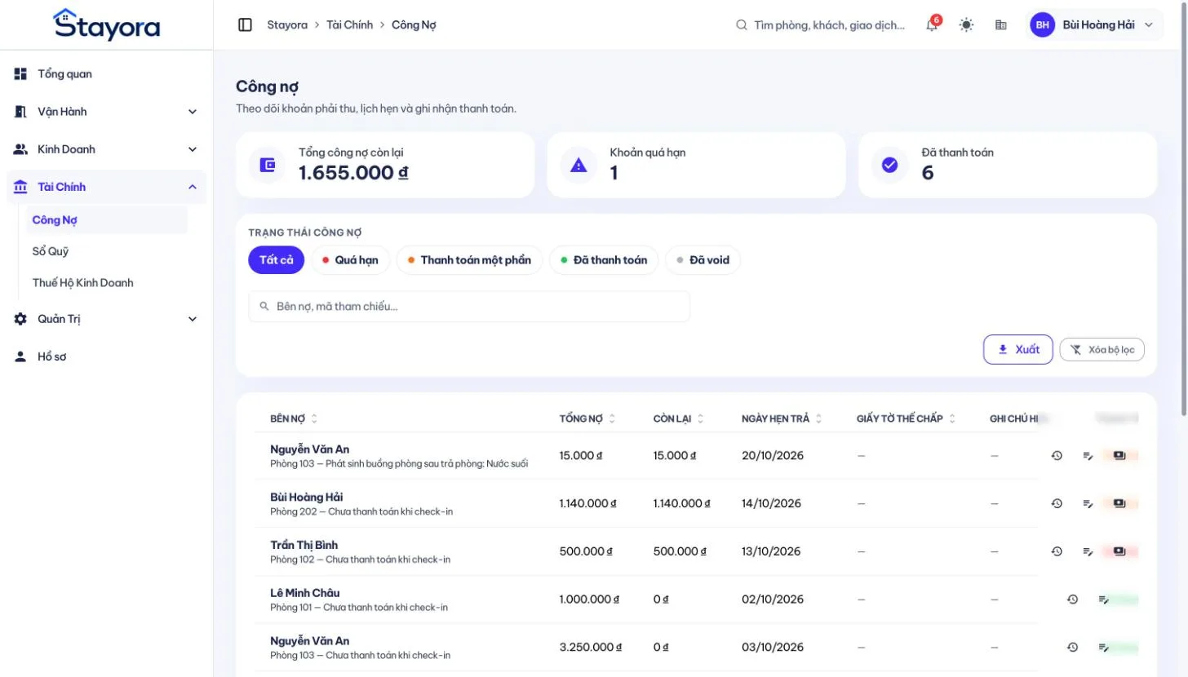The height and width of the screenshot is (677, 1188).
Task: View history for Lê Minh Châu debt row
Action: tap(1073, 600)
